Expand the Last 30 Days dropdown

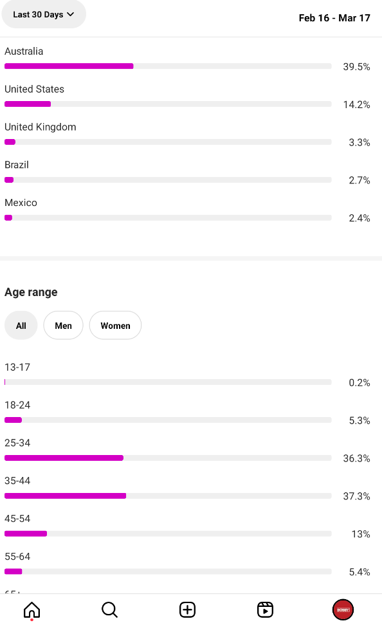(x=44, y=14)
